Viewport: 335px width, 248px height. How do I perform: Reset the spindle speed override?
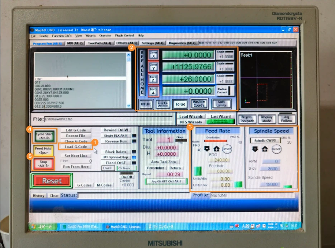[276, 149]
